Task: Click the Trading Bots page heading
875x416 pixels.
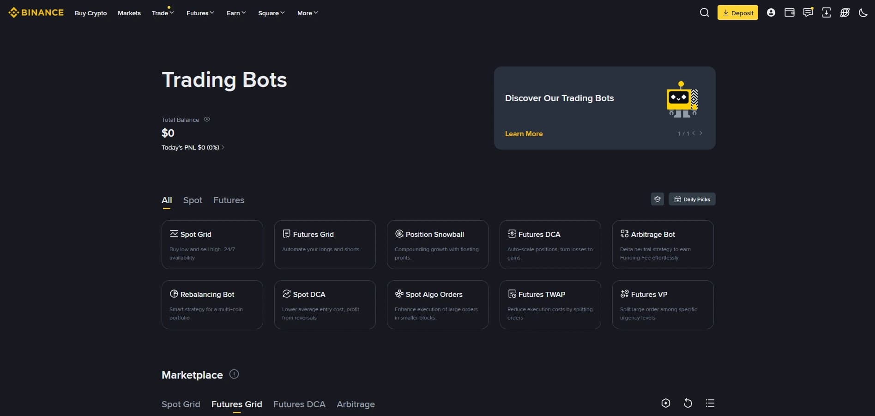Action: [224, 79]
